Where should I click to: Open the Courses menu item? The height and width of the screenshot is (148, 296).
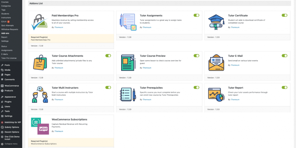pyautogui.click(x=5, y=2)
